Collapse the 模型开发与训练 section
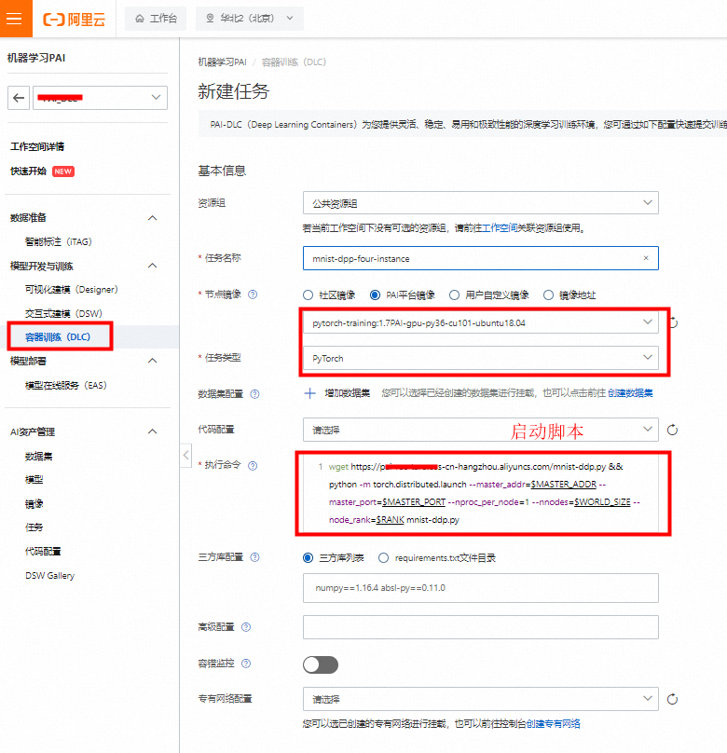 pos(153,266)
